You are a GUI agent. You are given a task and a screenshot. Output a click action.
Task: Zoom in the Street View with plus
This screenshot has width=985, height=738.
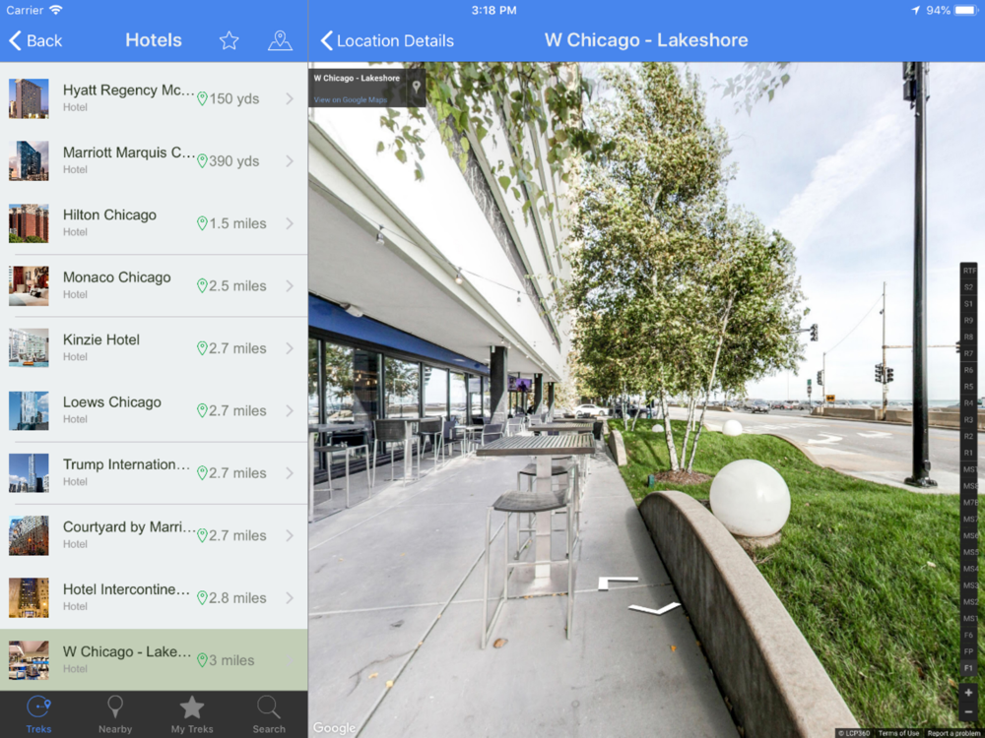click(968, 693)
